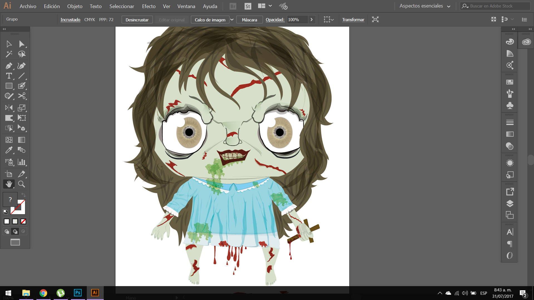Screen dimensions: 534x300
Task: Open the Edición menu
Action: 52,6
